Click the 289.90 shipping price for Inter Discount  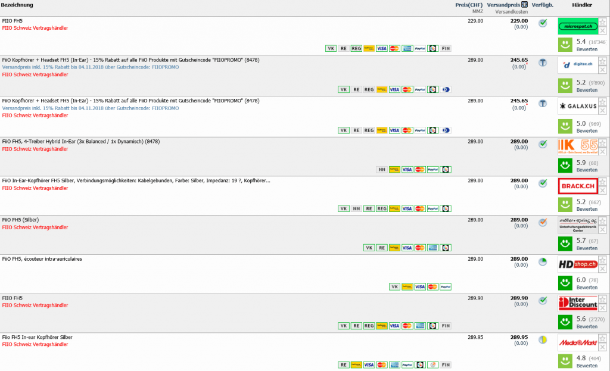519,298
